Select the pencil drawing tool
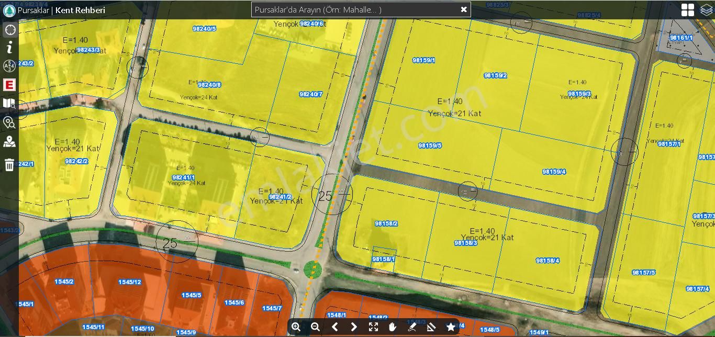 [x=412, y=327]
